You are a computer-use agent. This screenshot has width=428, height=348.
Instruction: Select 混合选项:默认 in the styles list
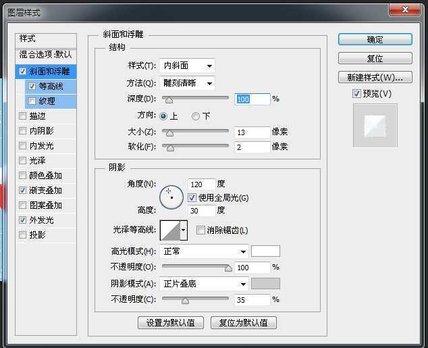(46, 54)
